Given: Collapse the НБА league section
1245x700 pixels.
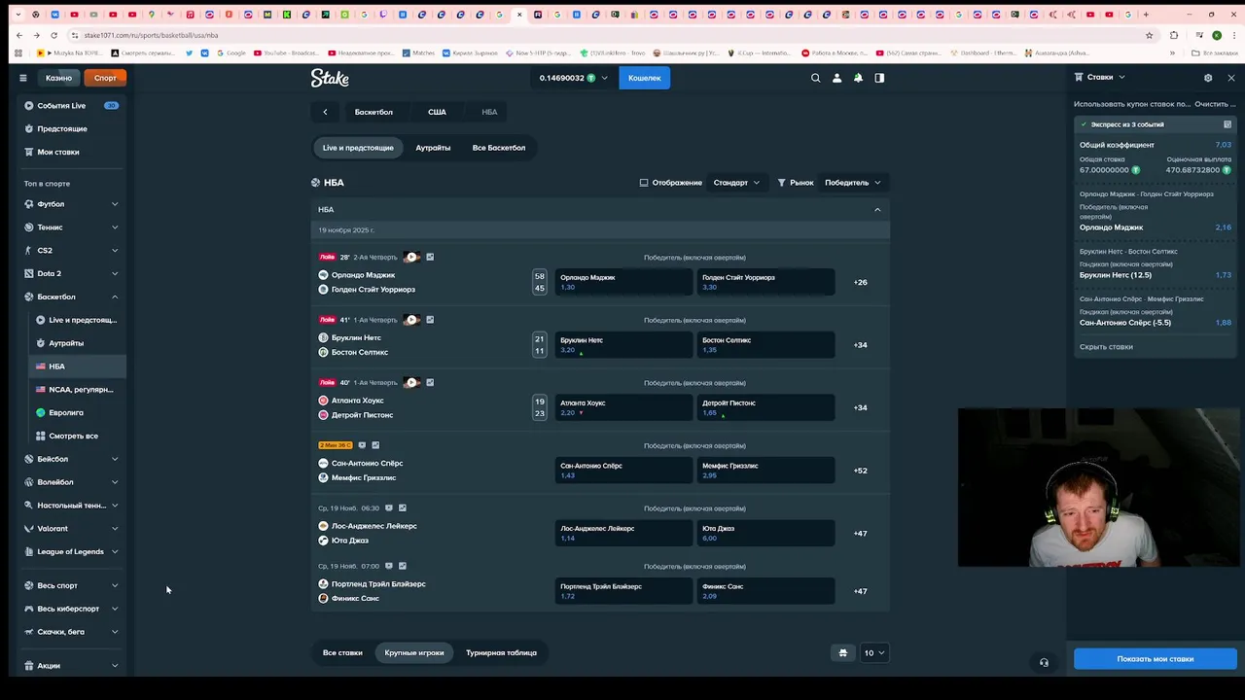Looking at the screenshot, I should [x=877, y=210].
